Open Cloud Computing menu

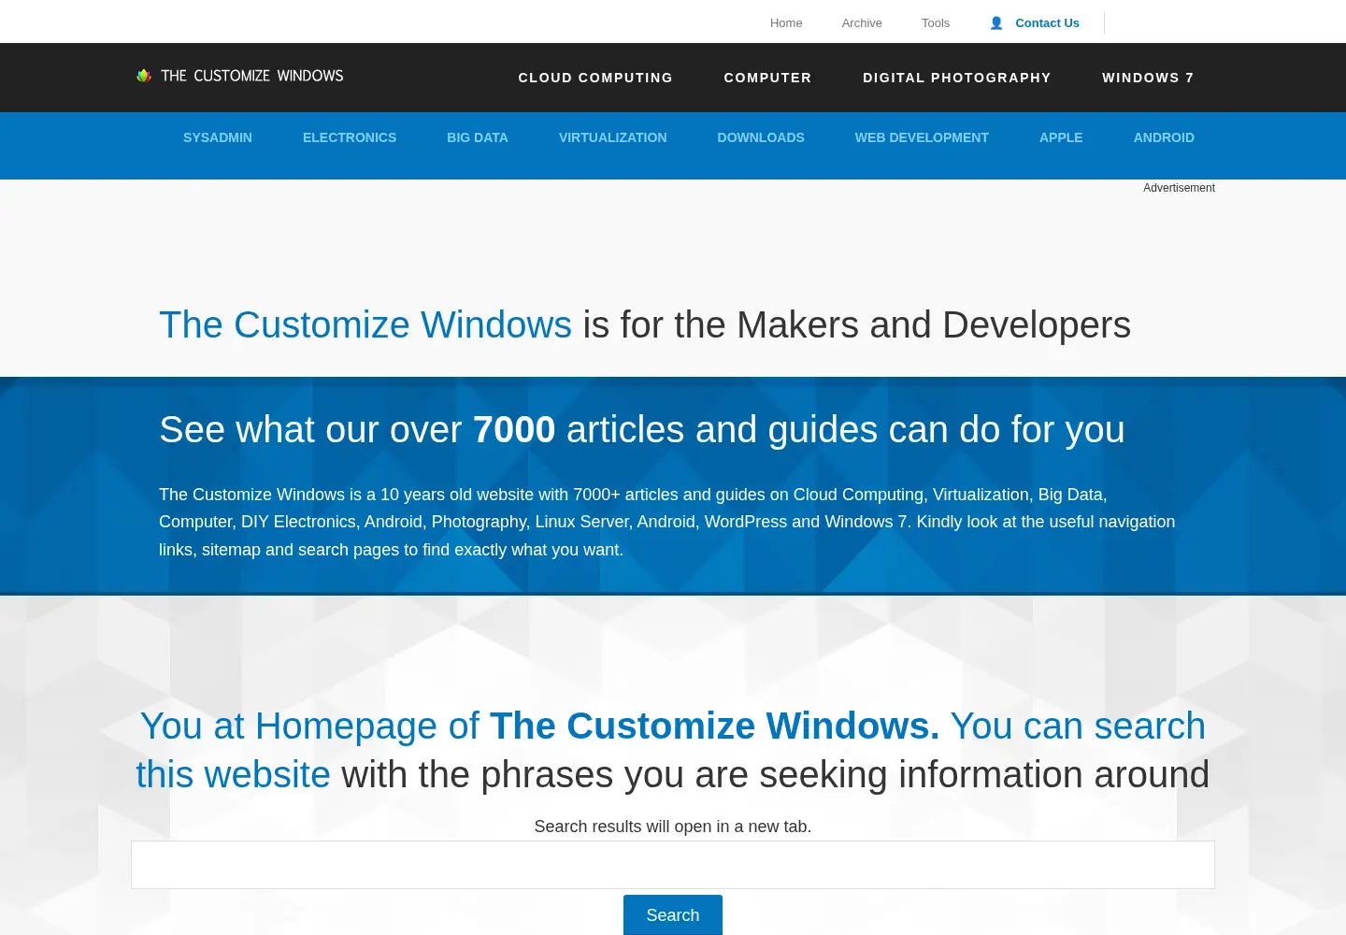click(595, 78)
